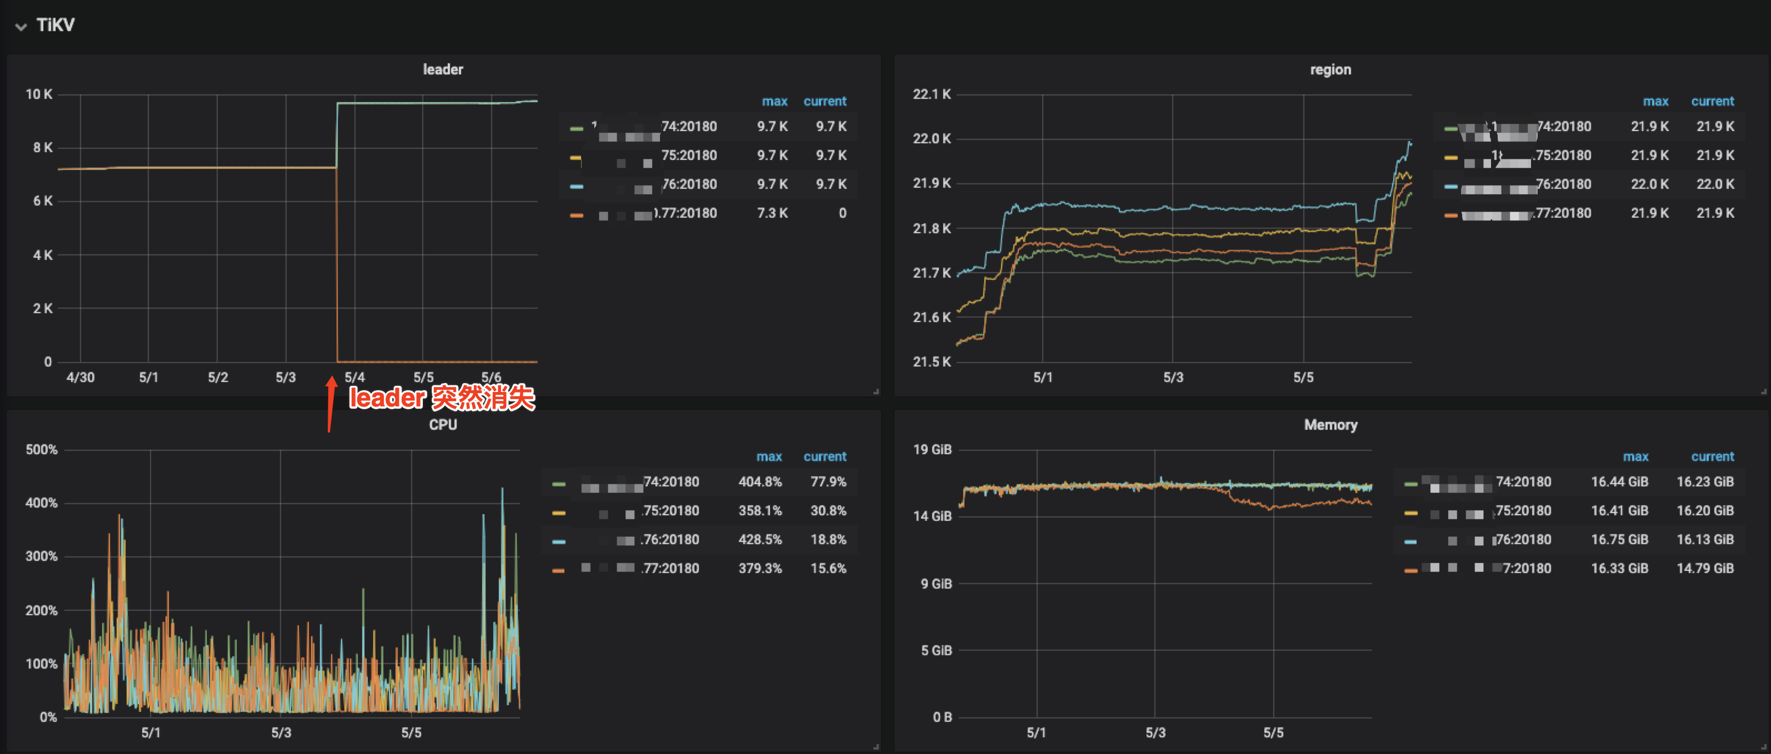Click blue color swatch for 76:20180 in leader legend

[x=576, y=186]
